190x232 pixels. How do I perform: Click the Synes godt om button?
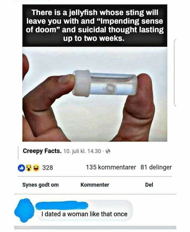pos(40,185)
